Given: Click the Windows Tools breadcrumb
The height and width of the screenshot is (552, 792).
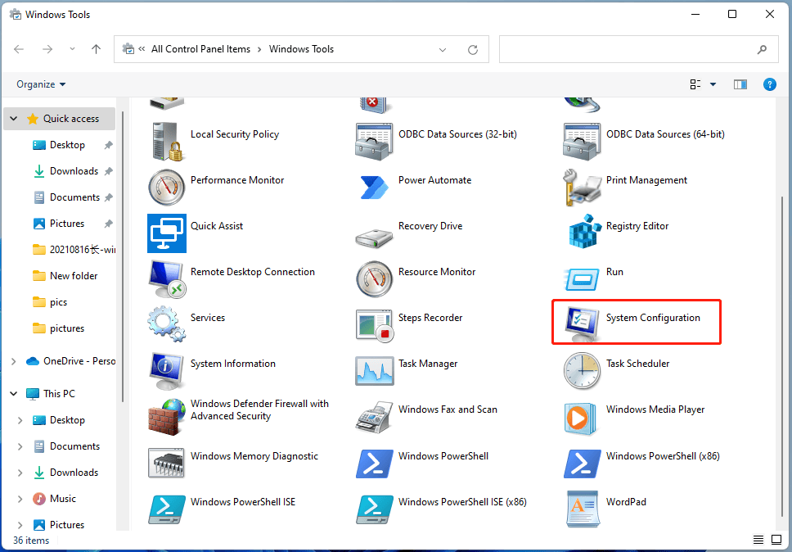Looking at the screenshot, I should point(302,49).
